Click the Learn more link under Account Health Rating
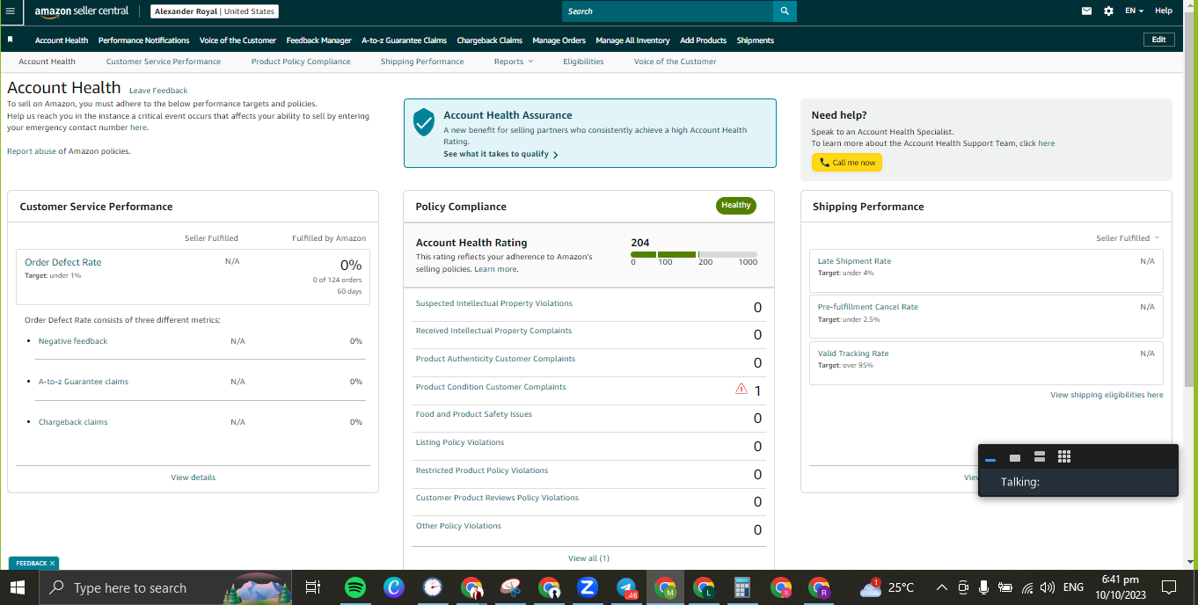 pyautogui.click(x=495, y=269)
